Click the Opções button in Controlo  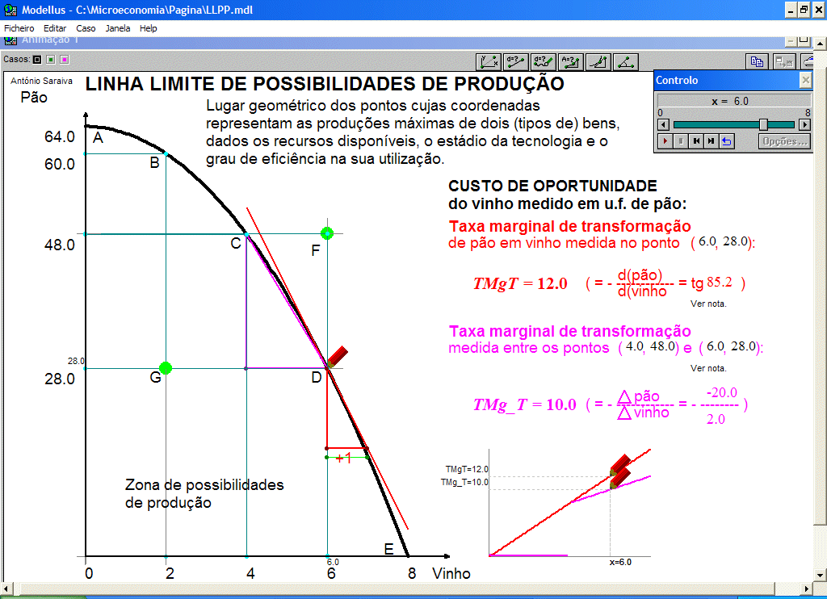[784, 141]
